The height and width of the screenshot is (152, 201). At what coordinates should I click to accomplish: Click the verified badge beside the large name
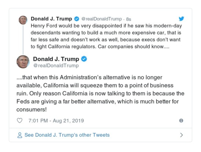point(84,59)
